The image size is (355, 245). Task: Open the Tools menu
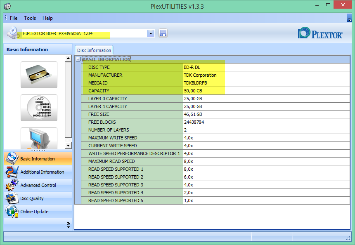coord(30,18)
